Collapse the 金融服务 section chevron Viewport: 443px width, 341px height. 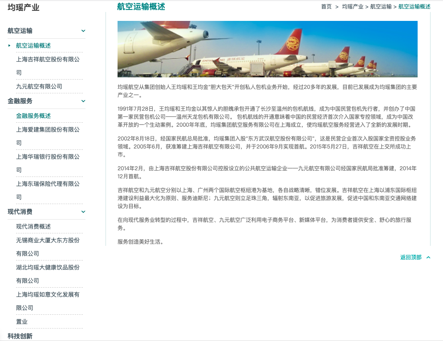83,101
